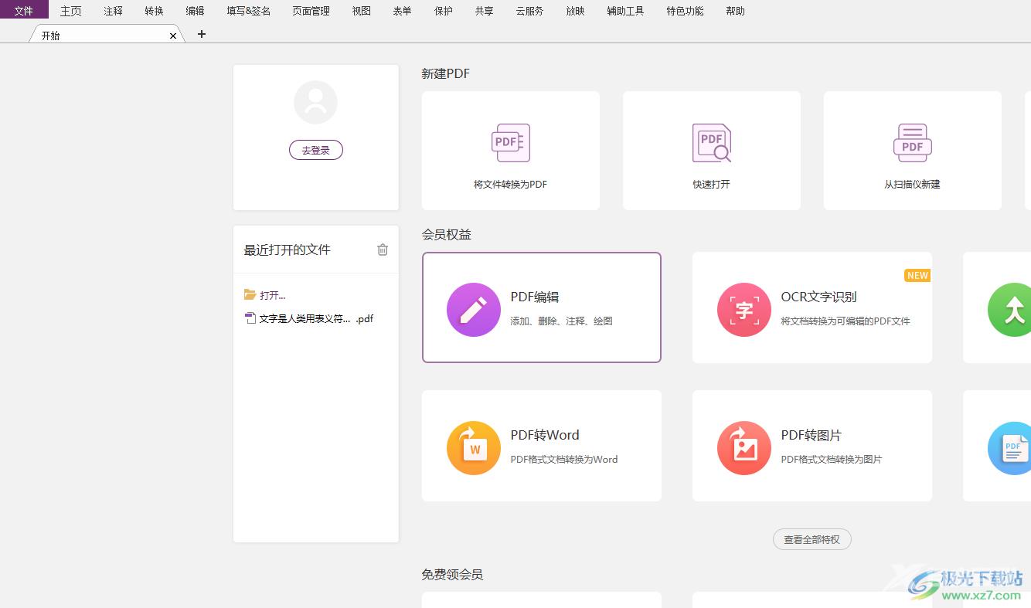The height and width of the screenshot is (608, 1031).
Task: Click the green circular icon at right edge
Action: pyautogui.click(x=1009, y=310)
